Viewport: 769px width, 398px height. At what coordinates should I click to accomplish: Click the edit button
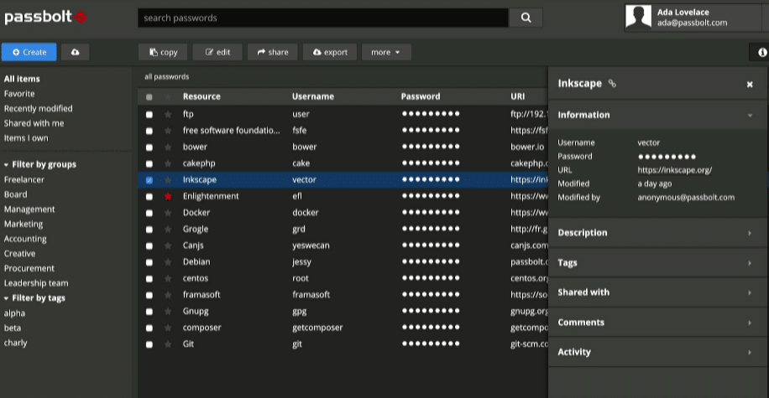(x=217, y=52)
